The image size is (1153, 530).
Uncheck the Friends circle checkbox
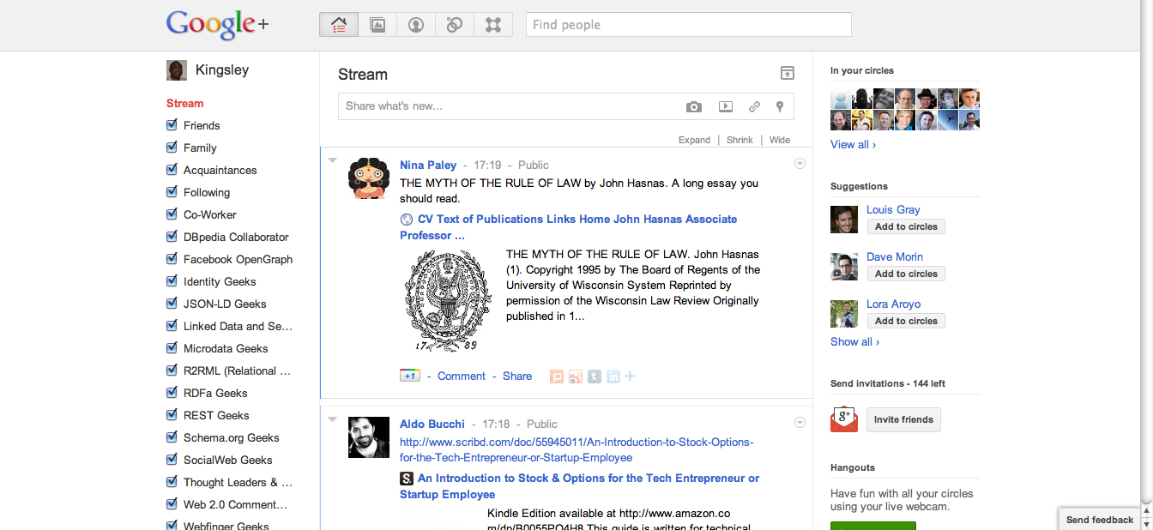click(172, 125)
